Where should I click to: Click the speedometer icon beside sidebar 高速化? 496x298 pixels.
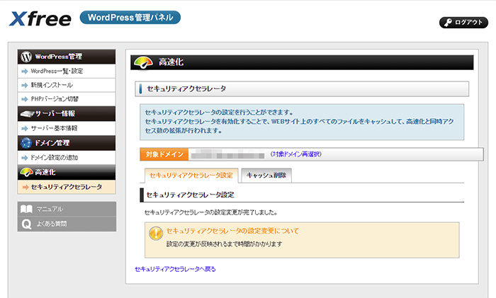26,172
